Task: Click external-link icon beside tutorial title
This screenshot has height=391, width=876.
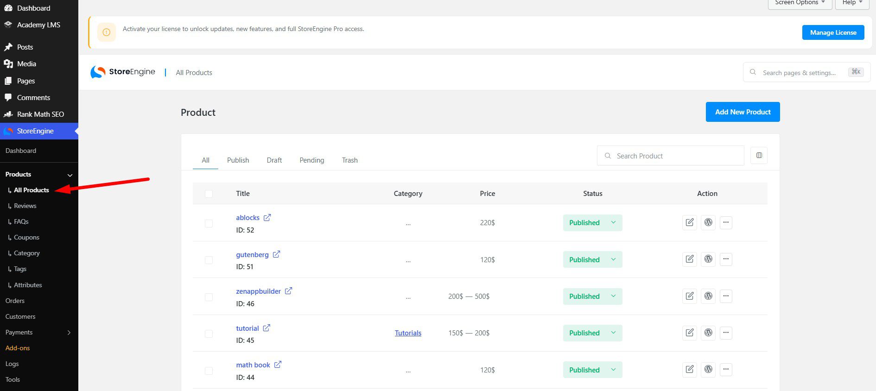Action: [x=267, y=328]
